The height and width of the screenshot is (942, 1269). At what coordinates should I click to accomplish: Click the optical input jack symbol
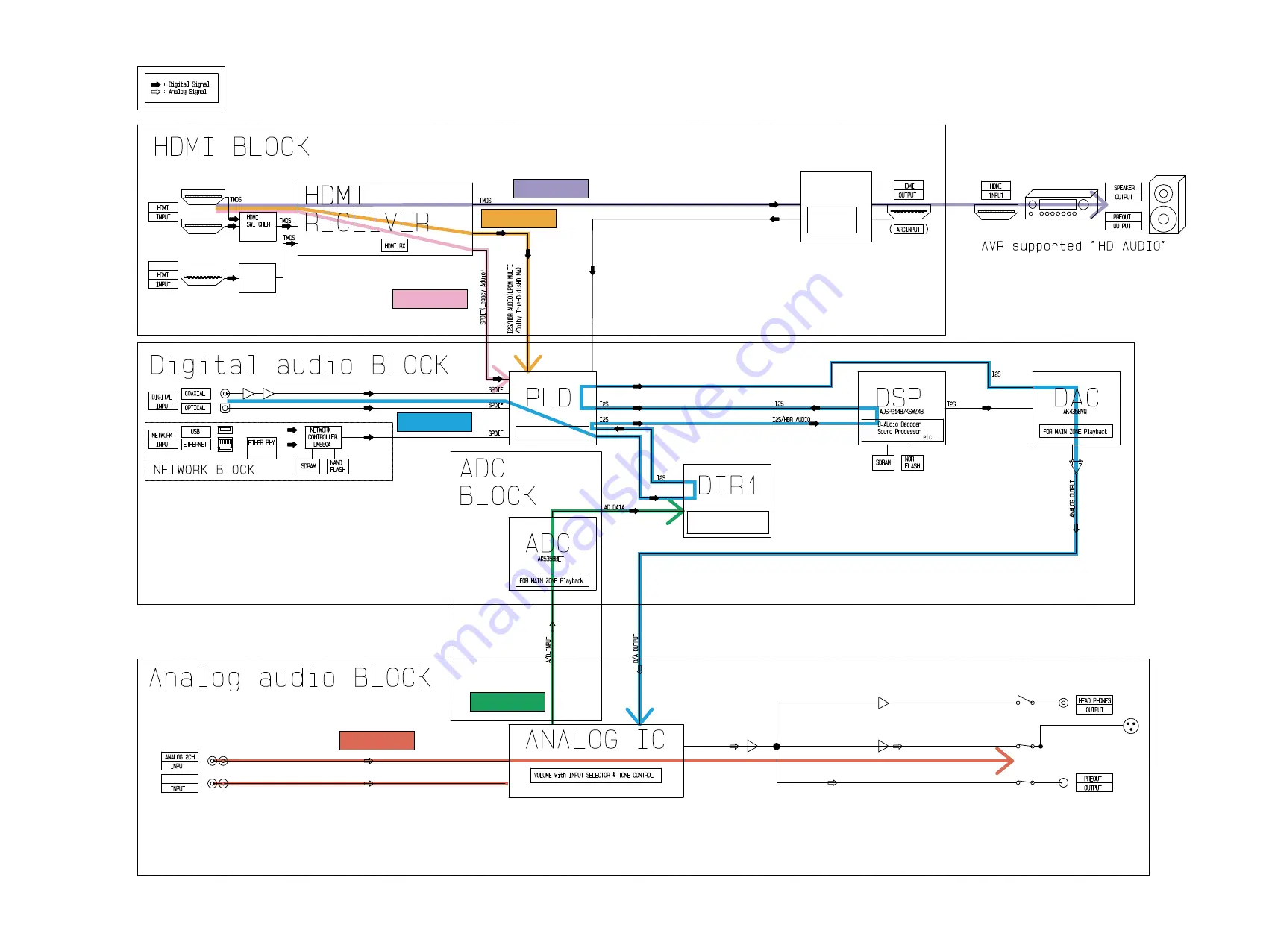pyautogui.click(x=225, y=408)
